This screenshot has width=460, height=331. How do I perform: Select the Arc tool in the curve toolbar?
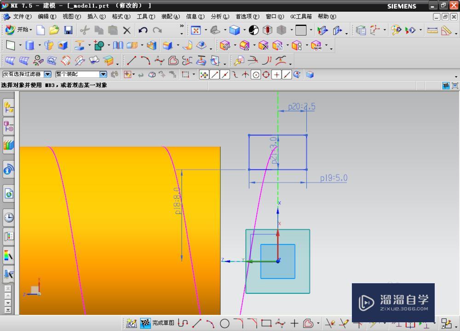(x=145, y=61)
